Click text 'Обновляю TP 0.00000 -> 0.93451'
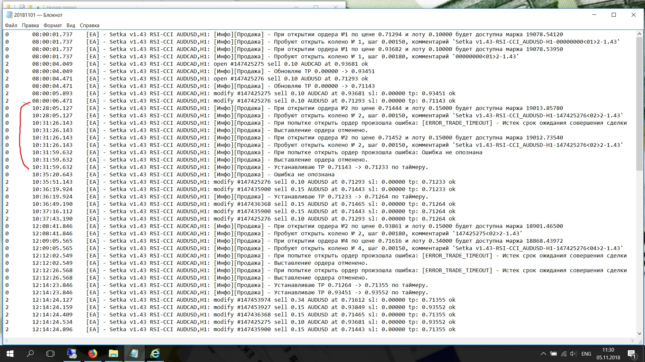 coord(324,71)
